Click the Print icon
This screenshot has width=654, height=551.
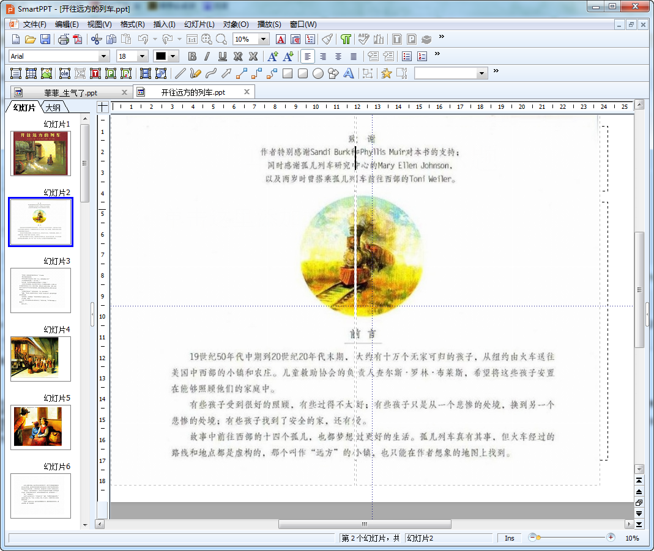point(64,39)
